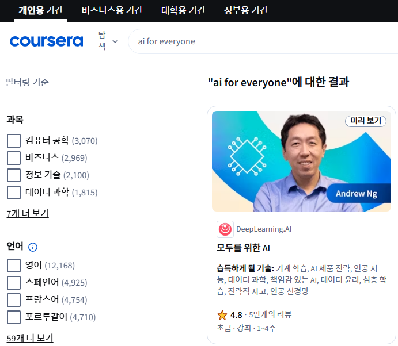Click the 습득하게 될 기술 skills description

click(302, 280)
